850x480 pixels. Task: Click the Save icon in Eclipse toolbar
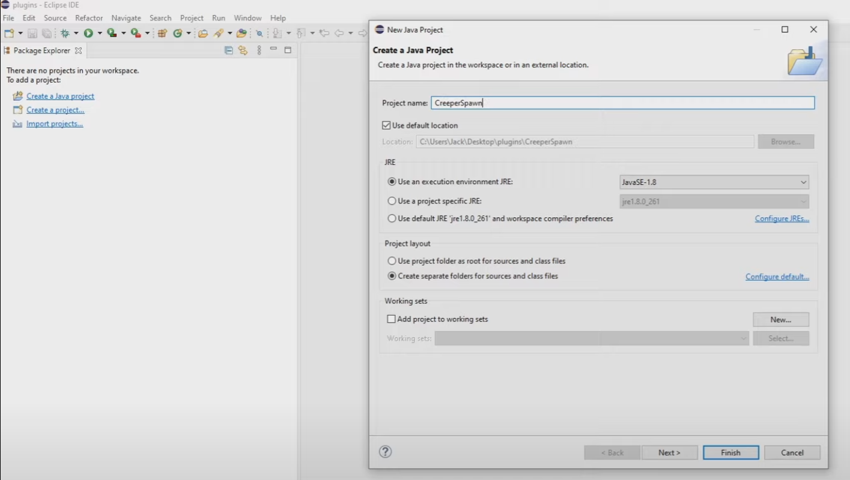click(x=32, y=34)
